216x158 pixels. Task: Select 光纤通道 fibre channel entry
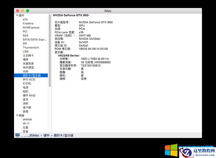(28, 67)
